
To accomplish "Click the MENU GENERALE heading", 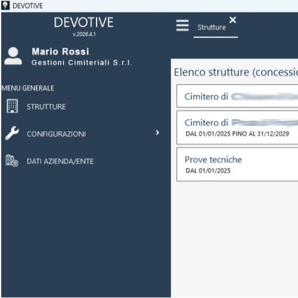I will click(27, 88).
